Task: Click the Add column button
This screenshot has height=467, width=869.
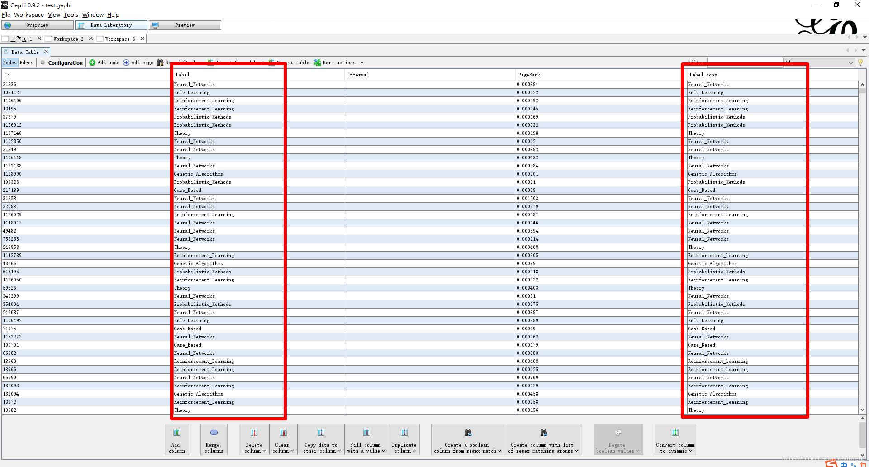Action: coord(177,439)
